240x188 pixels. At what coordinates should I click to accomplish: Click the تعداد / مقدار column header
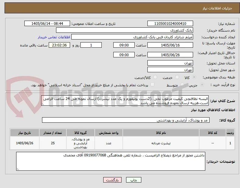53,133
